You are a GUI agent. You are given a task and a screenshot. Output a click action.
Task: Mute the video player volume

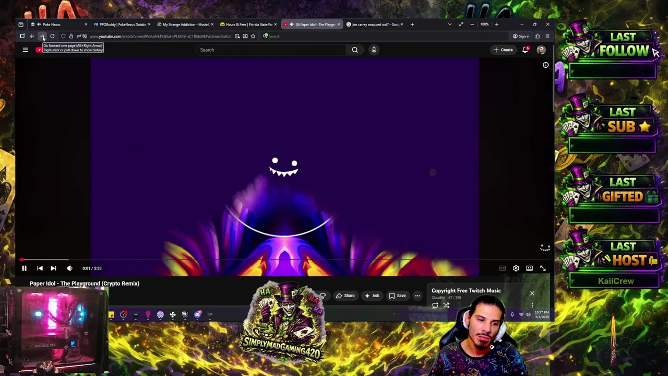(69, 268)
